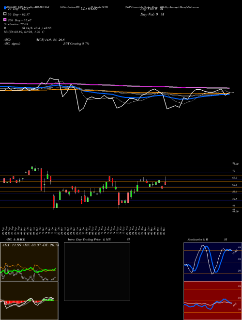Image resolution: width=242 pixels, height=320 pixels.
Task: Click the 'SI 14/3: 43.4 / 43.85' readout
Action: point(37,28)
